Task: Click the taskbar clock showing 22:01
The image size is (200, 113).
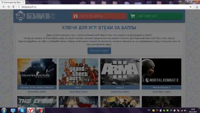Action: pos(193,110)
